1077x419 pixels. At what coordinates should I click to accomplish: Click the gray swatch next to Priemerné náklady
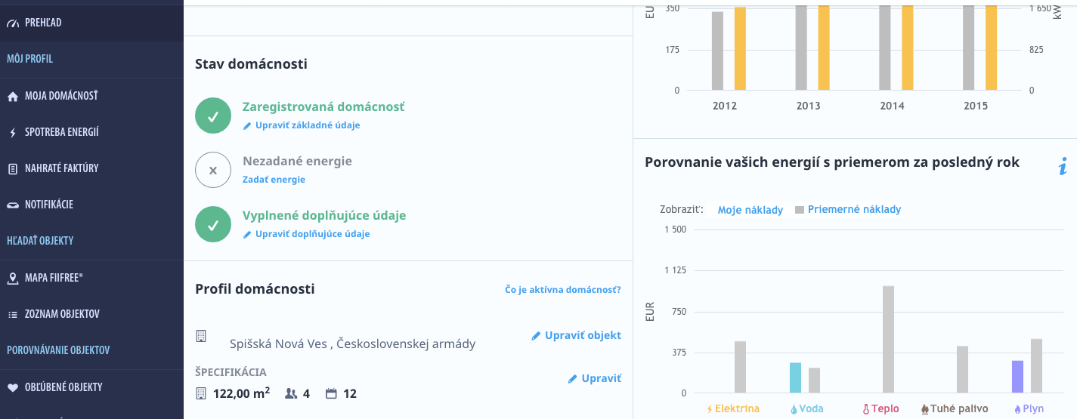[x=800, y=209]
